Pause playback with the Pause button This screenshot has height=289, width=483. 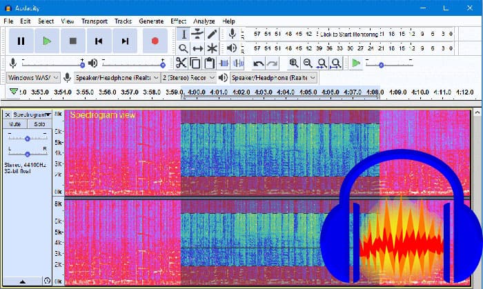(x=21, y=41)
